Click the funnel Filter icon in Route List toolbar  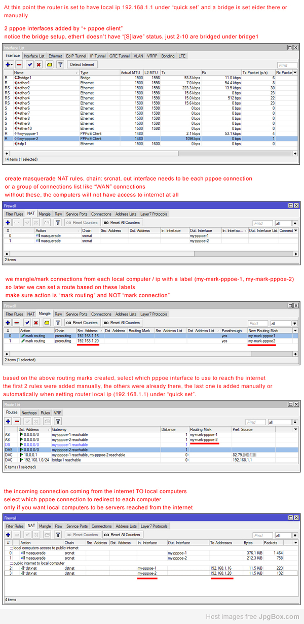click(x=58, y=422)
